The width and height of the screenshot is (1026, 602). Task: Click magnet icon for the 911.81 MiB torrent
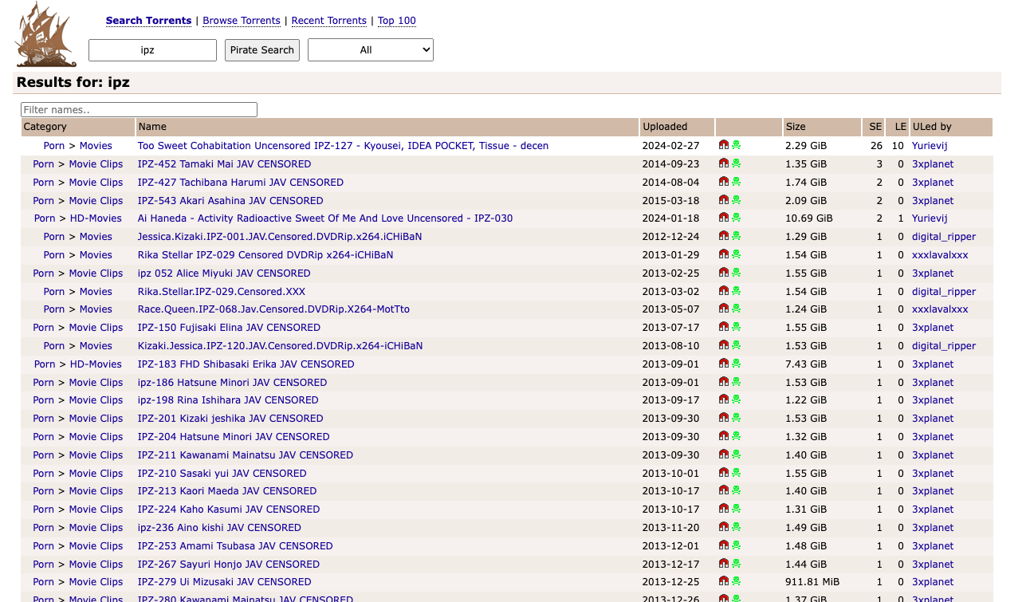point(724,581)
